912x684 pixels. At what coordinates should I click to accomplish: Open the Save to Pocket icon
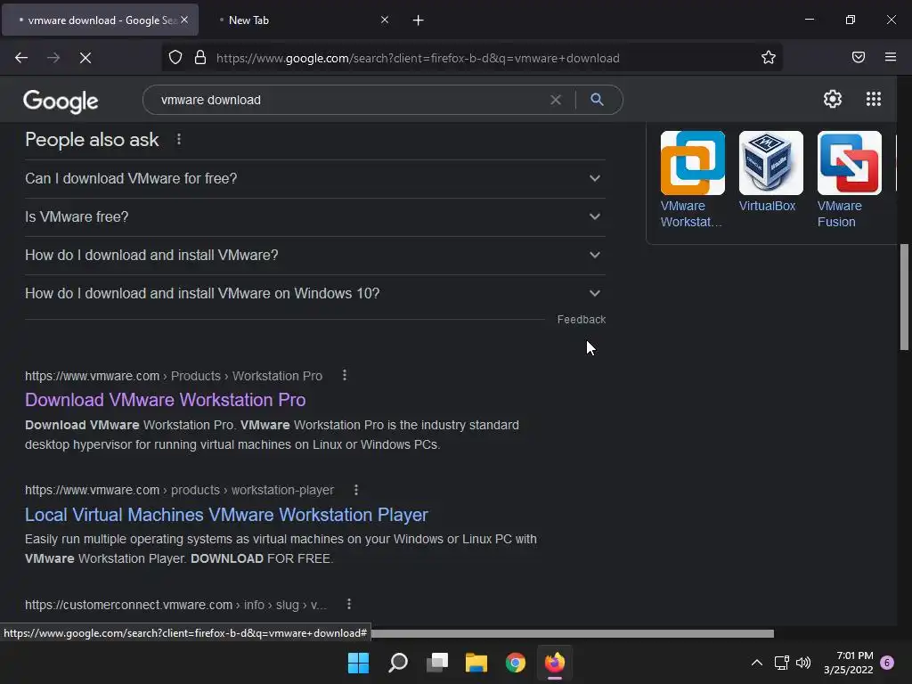pos(859,57)
